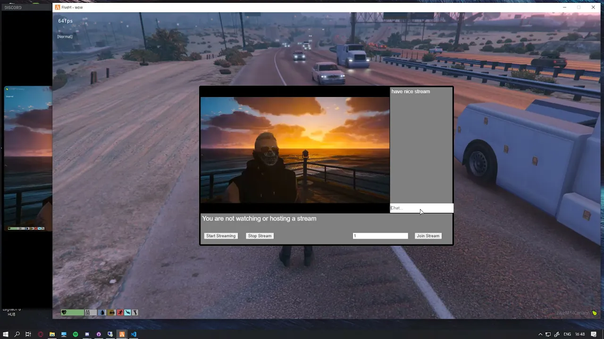
Task: Click the Join Stream button
Action: 428,236
